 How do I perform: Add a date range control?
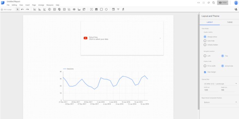113,9
